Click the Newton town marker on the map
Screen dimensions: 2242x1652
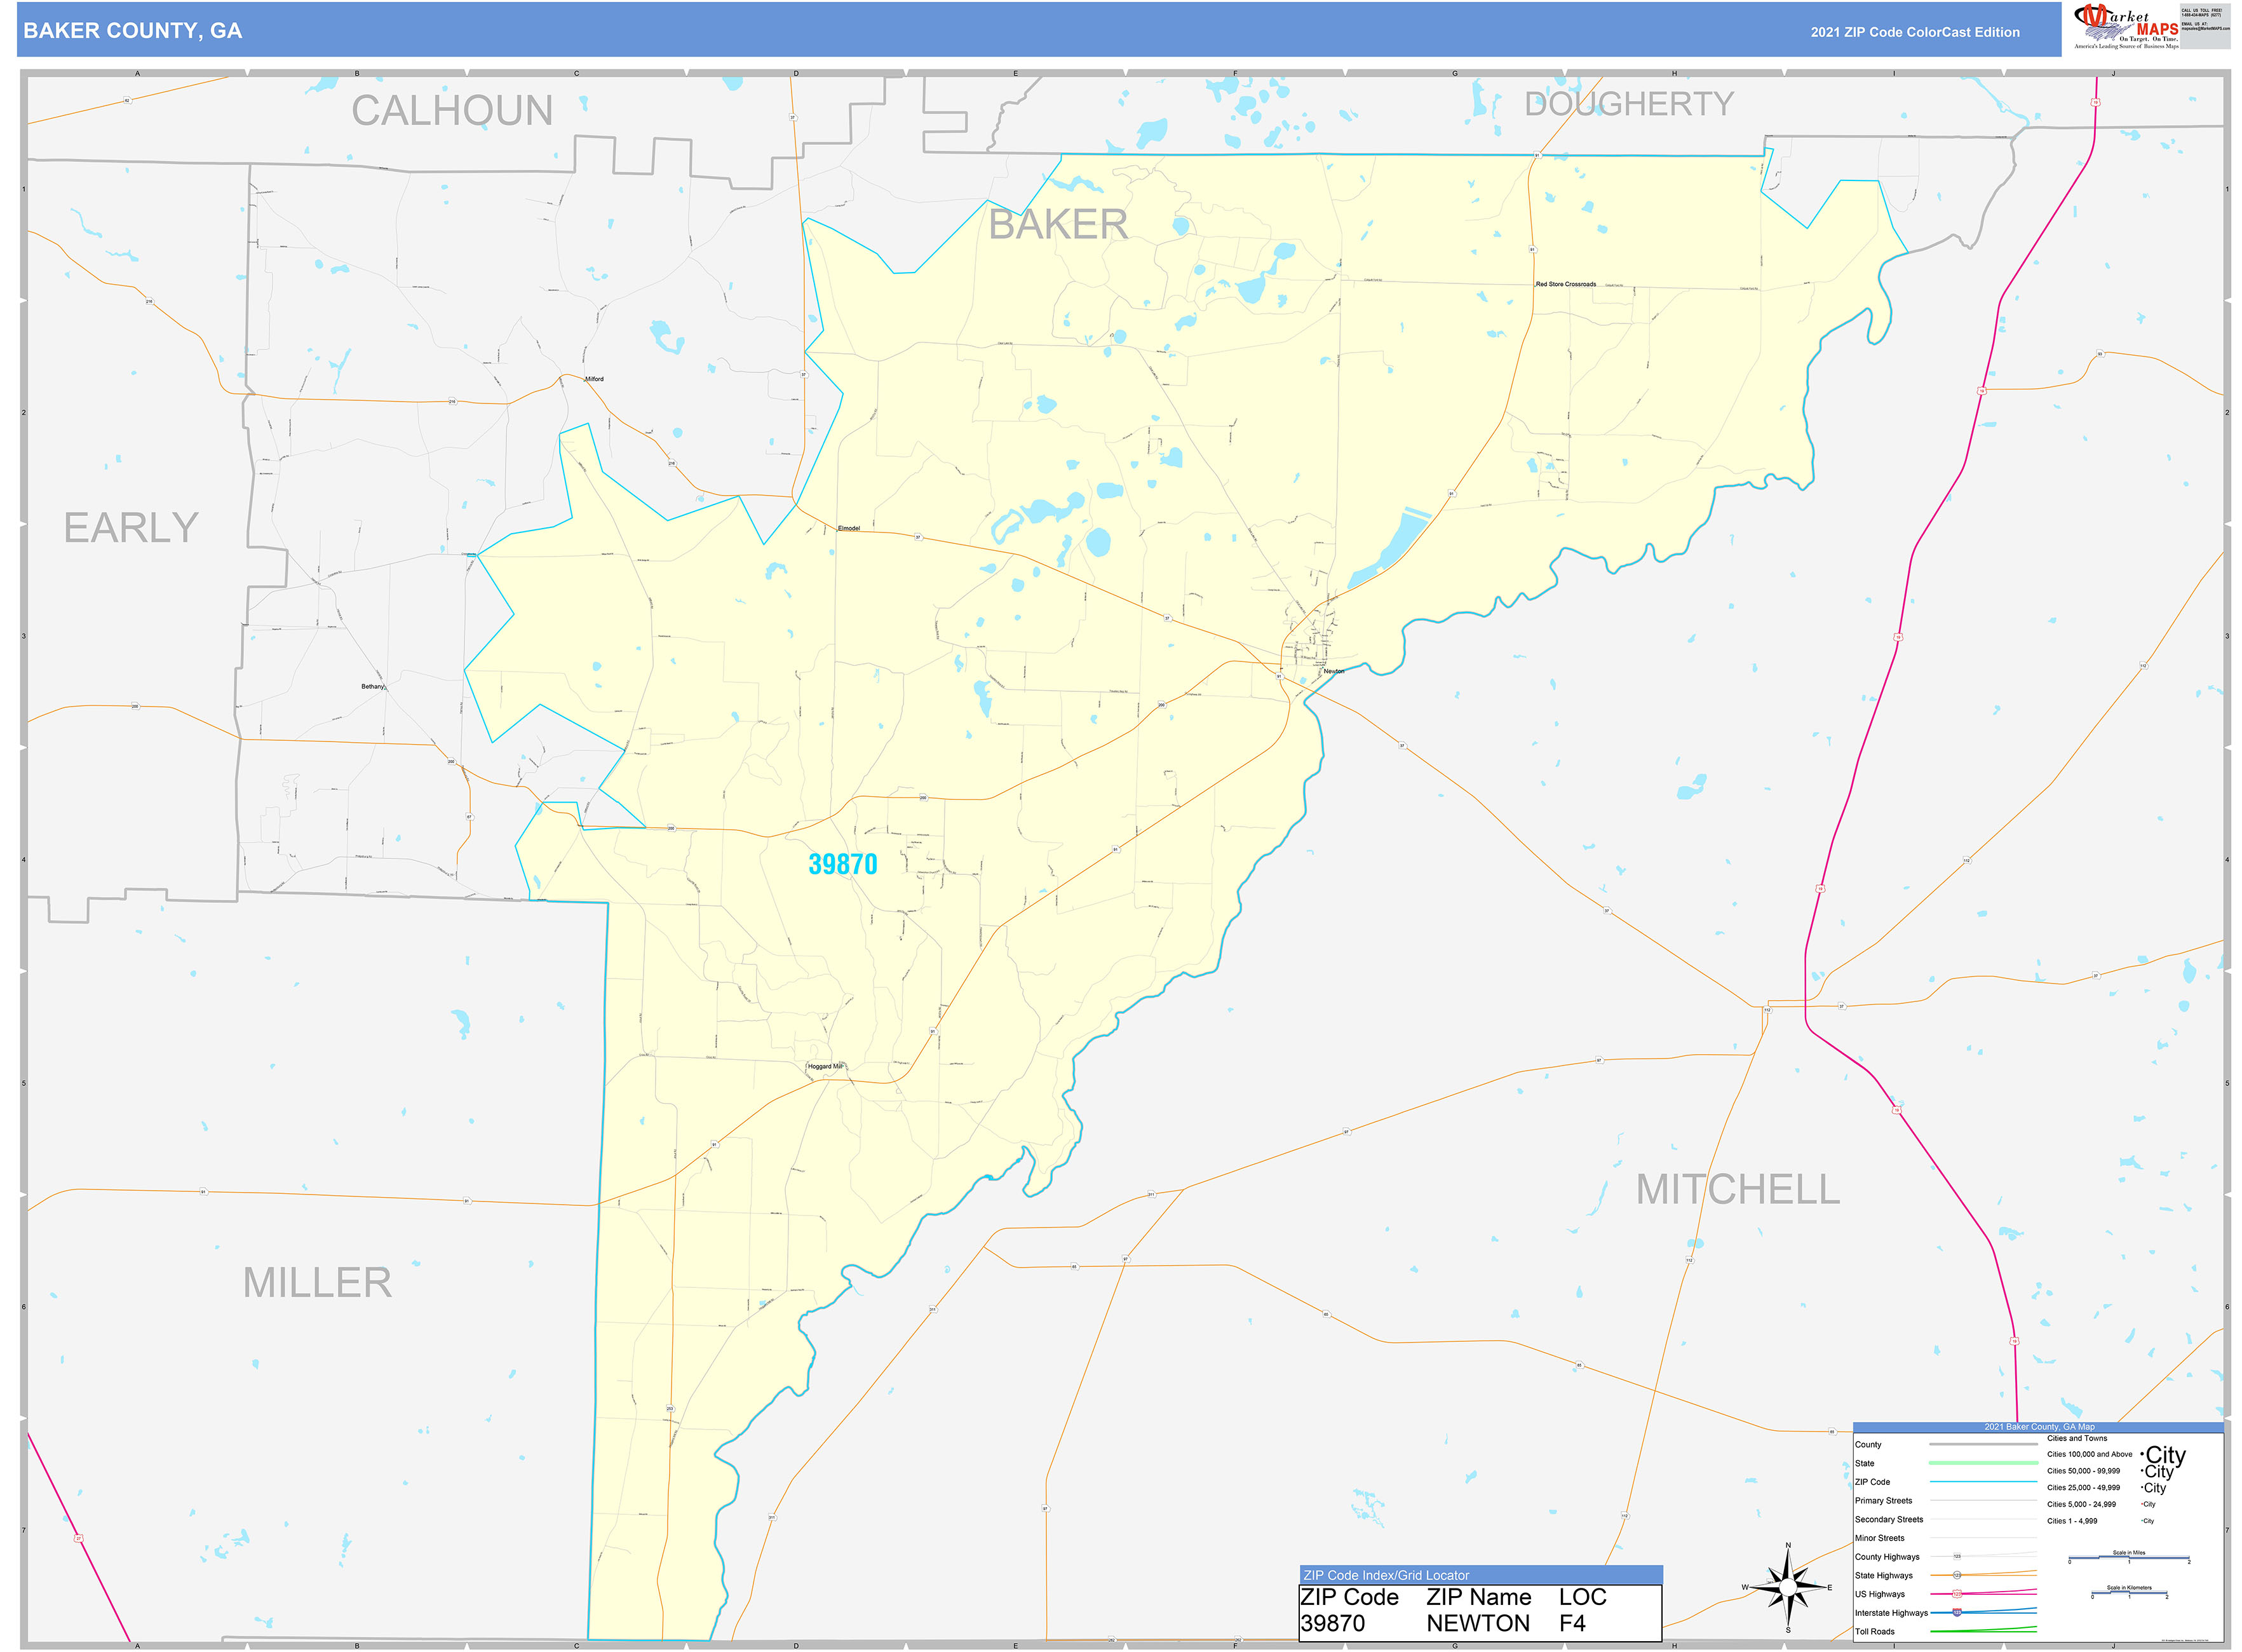1323,668
